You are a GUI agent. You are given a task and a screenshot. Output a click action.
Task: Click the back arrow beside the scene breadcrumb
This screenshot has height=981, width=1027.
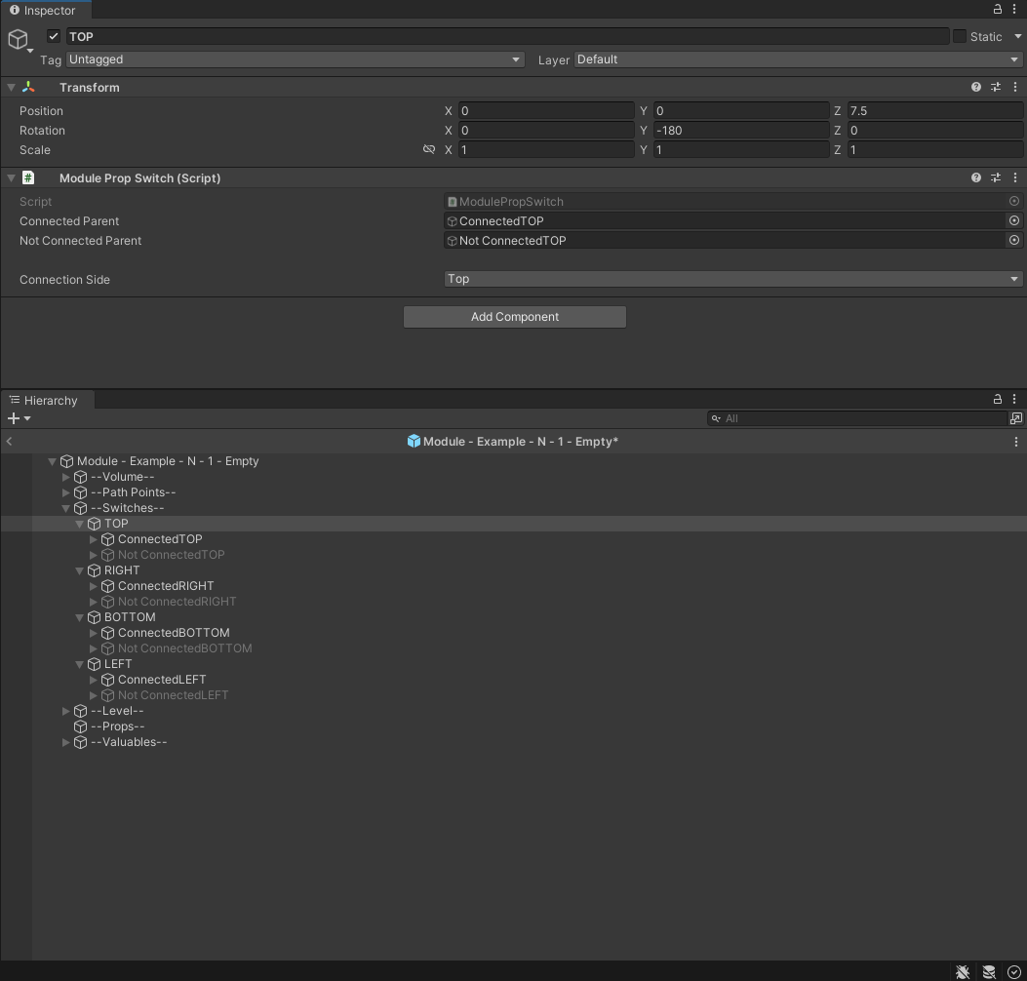9,441
